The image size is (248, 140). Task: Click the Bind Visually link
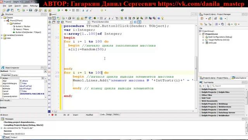[x=6, y=100]
